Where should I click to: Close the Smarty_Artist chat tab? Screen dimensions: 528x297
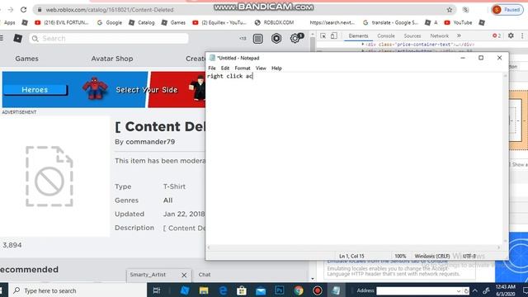[x=184, y=275]
